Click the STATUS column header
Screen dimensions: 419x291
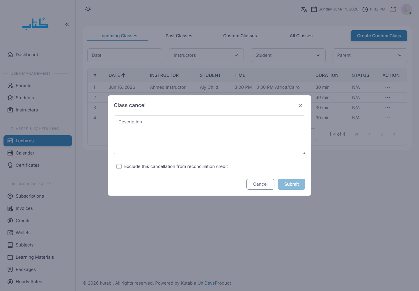[361, 75]
